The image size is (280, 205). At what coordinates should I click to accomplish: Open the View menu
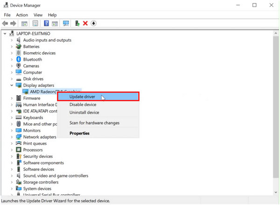38,15
